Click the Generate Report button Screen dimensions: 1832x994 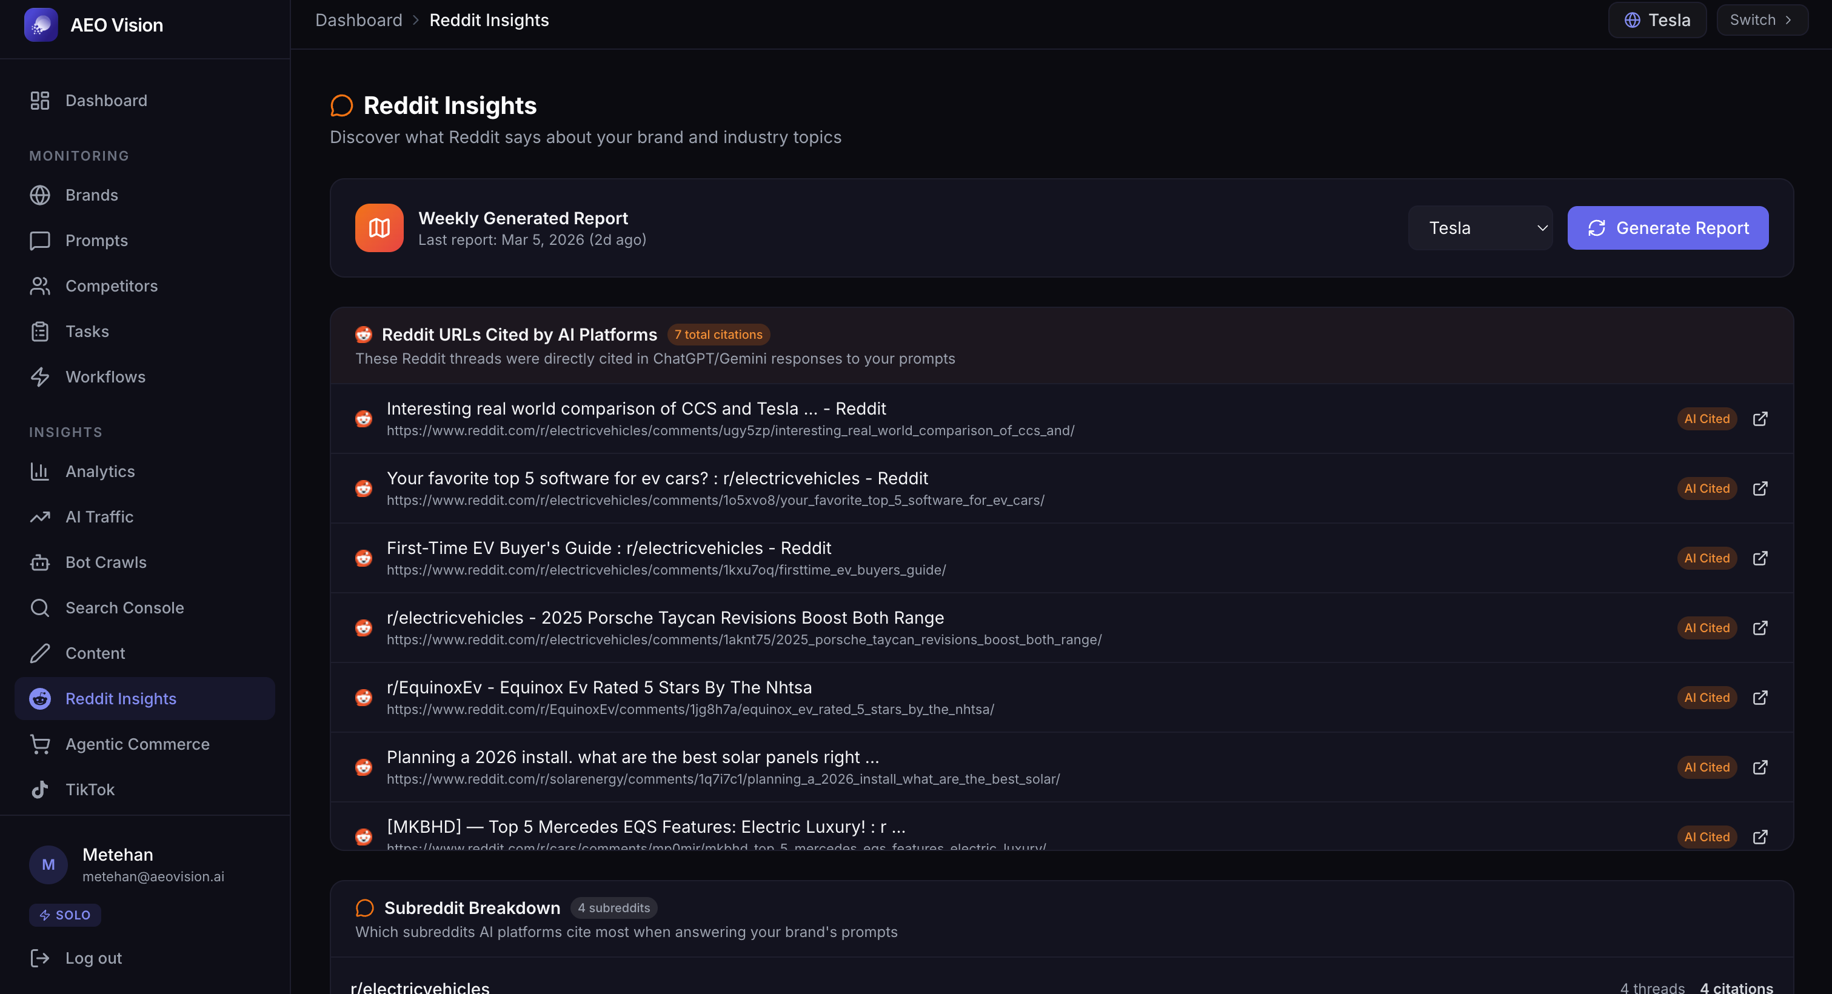pos(1668,227)
